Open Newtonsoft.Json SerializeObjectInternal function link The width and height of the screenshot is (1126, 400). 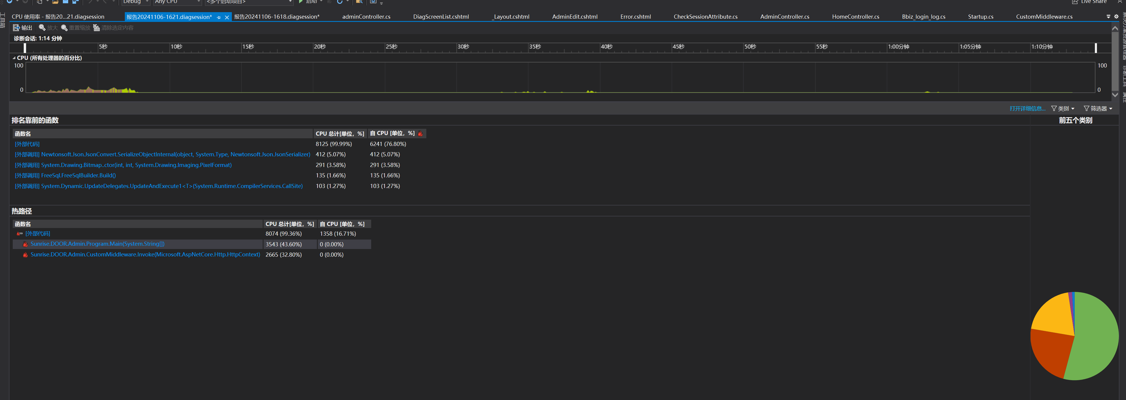click(162, 155)
